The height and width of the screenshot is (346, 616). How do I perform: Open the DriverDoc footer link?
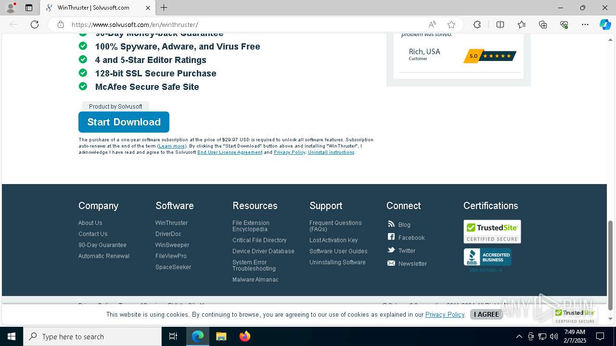coord(168,234)
